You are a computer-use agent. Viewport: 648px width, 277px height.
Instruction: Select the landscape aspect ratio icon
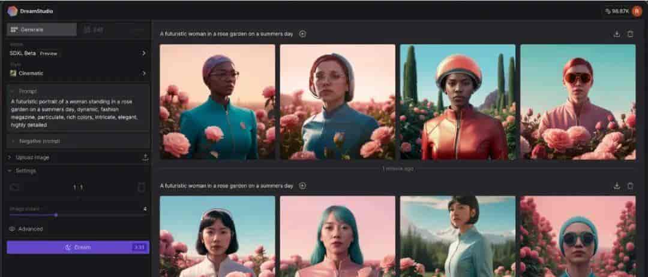[14, 187]
